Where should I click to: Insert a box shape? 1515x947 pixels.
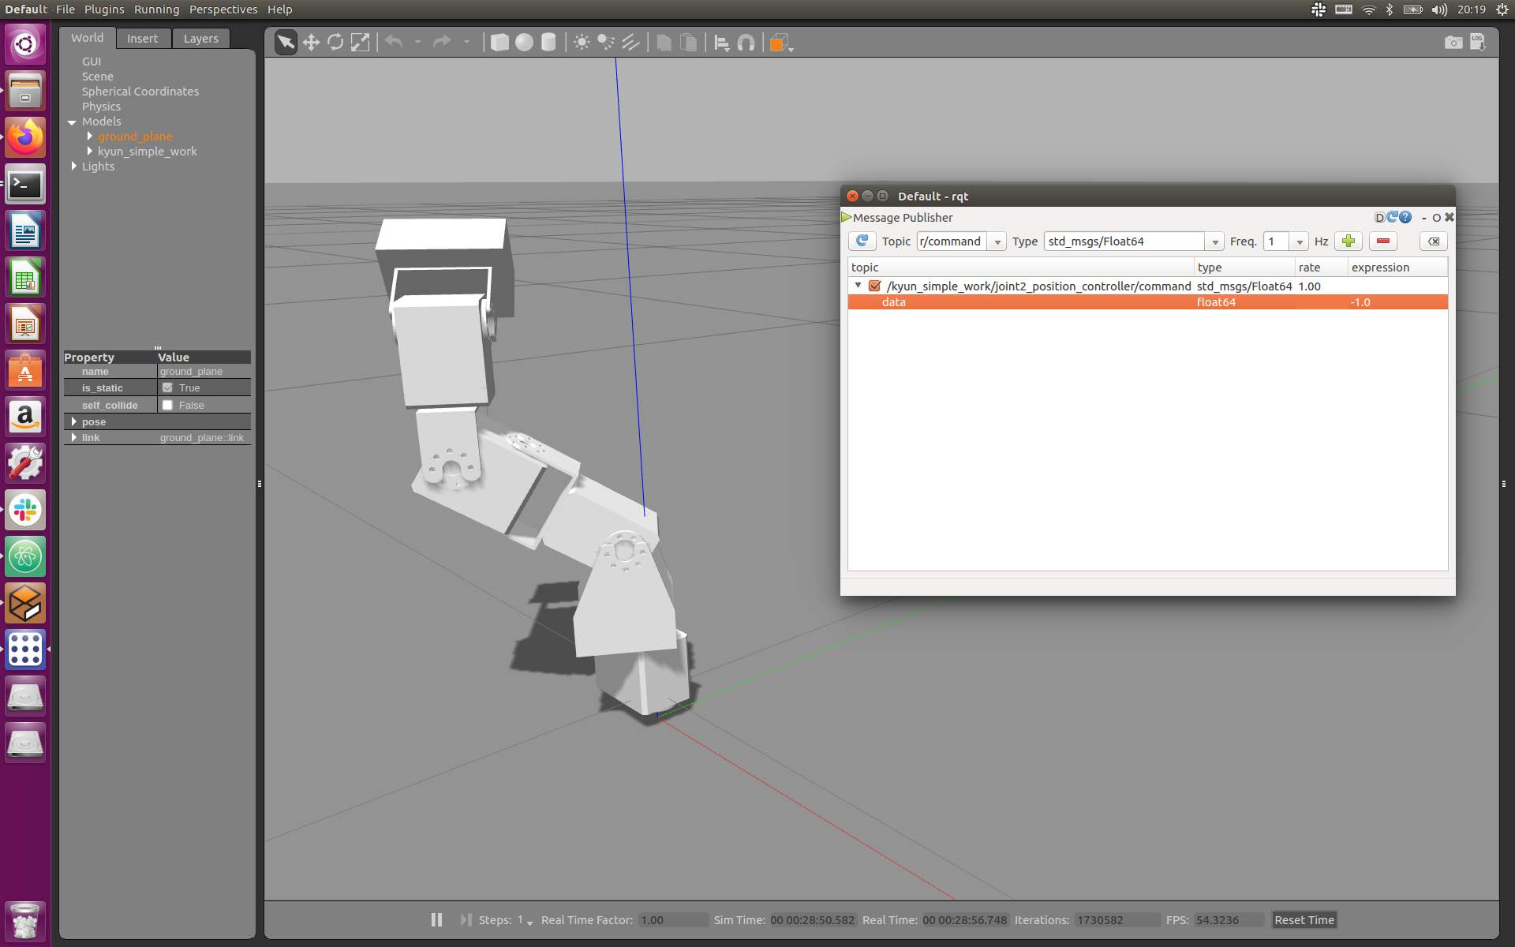[499, 43]
